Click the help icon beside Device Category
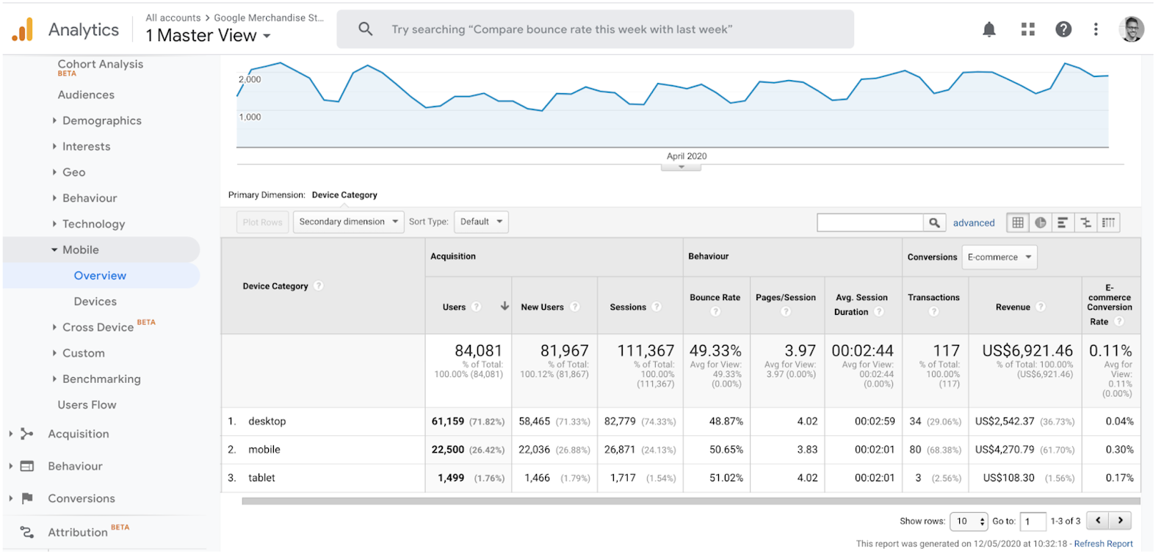The height and width of the screenshot is (554, 1175). (318, 286)
